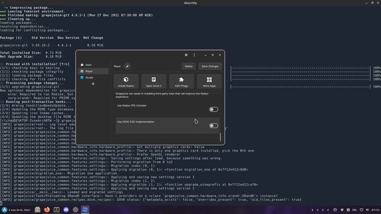Open the Wine Apps tile

(x=209, y=81)
